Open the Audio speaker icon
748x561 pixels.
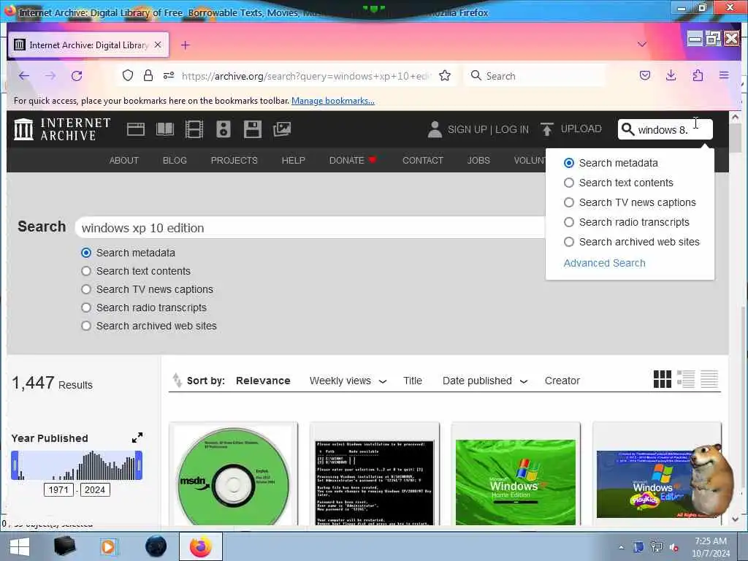(x=224, y=129)
